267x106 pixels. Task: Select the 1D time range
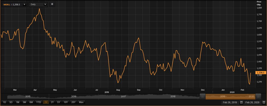pos(5,102)
